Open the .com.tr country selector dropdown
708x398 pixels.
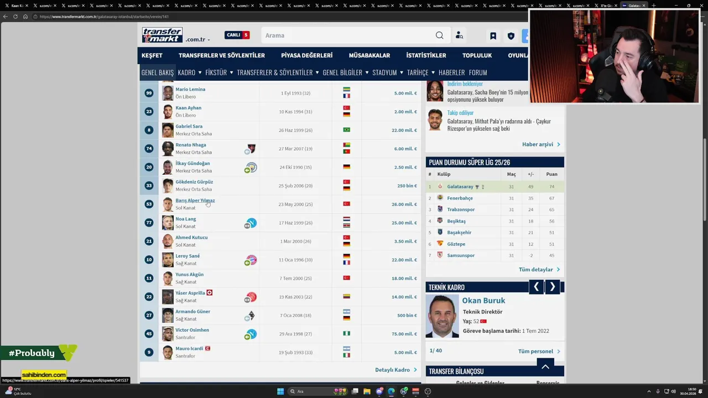point(197,40)
